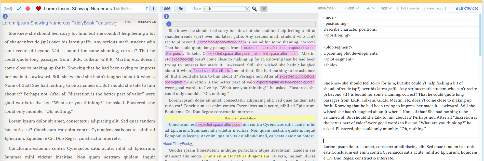This screenshot has height=161, width=484.
Task: Clear the Seek field with the X
Action: click(x=247, y=9)
